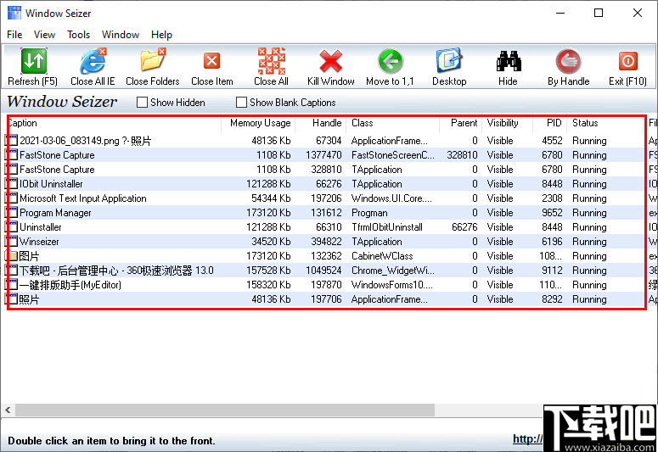Sort list by Visibility column header
The height and width of the screenshot is (452, 658).
(x=508, y=123)
